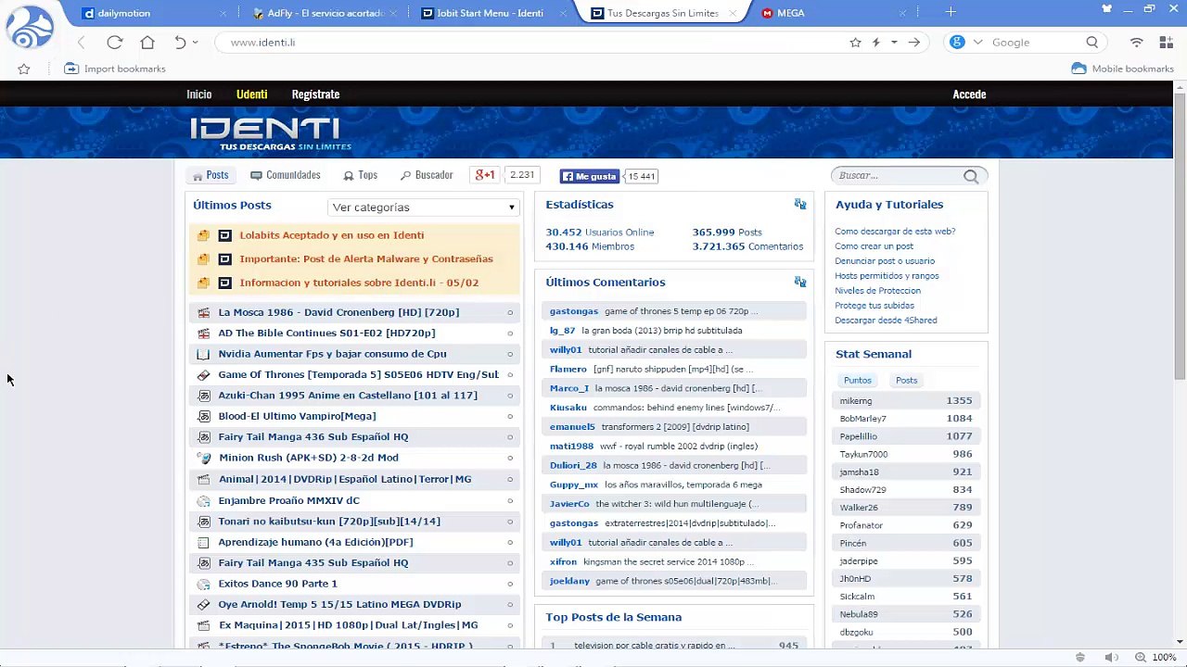
Task: Refresh the Últimos Comentarios panel
Action: click(x=800, y=282)
